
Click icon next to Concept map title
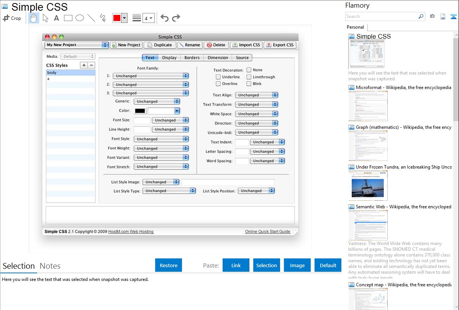pos(351,284)
